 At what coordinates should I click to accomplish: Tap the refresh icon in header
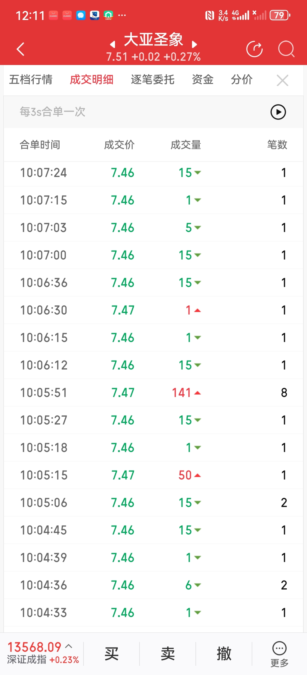[x=254, y=49]
